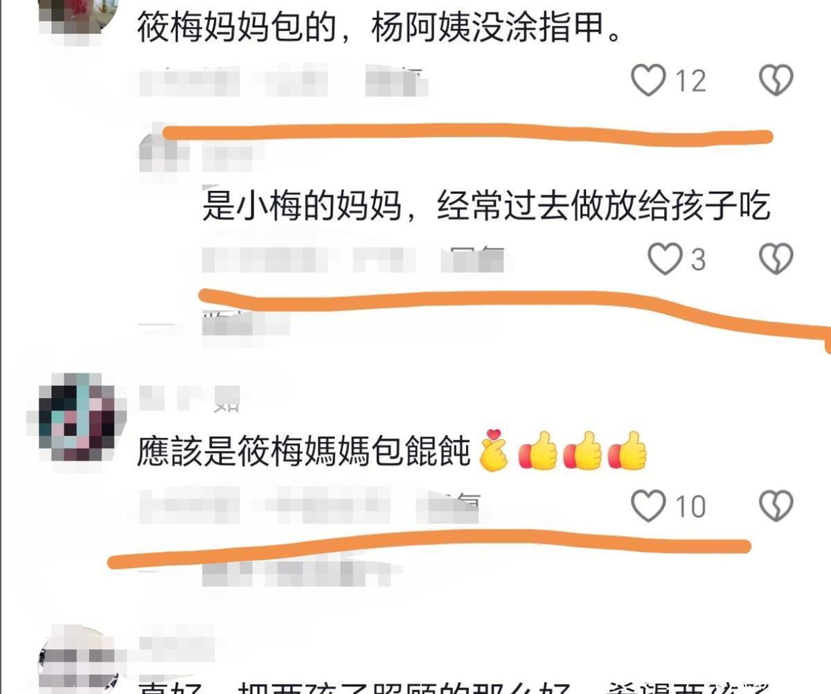This screenshot has width=831, height=694.
Task: Tap the like count 10
Action: pos(690,507)
